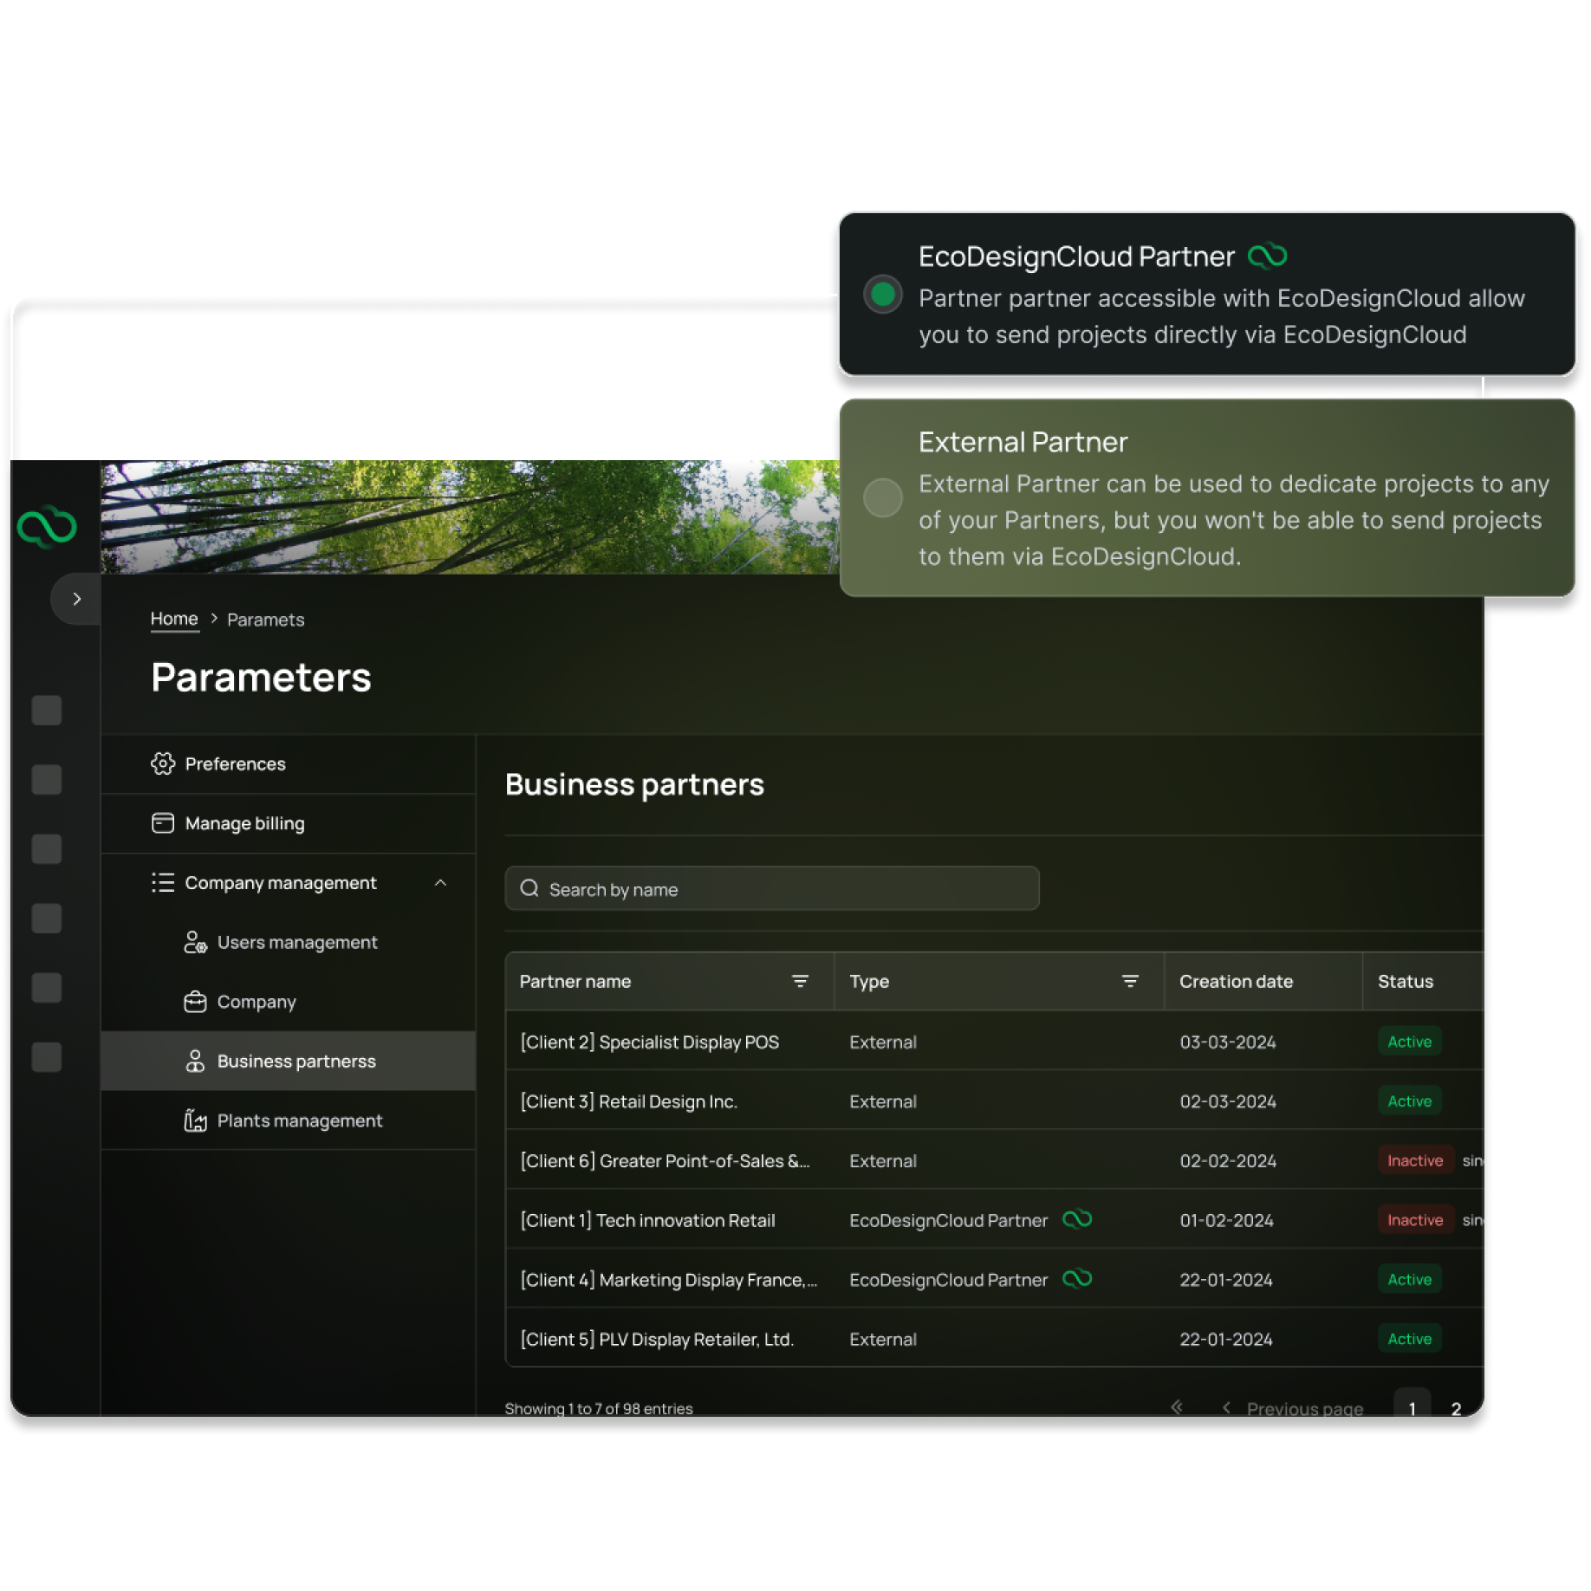The width and height of the screenshot is (1591, 1591).
Task: Click the search magnifier icon
Action: click(x=529, y=889)
